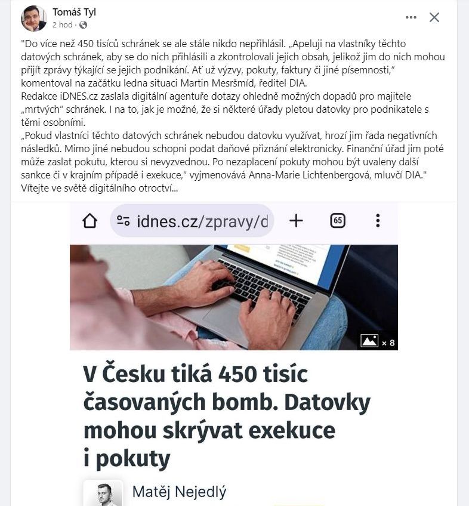
Task: Click the site settings icon in the address bar
Action: tap(123, 221)
